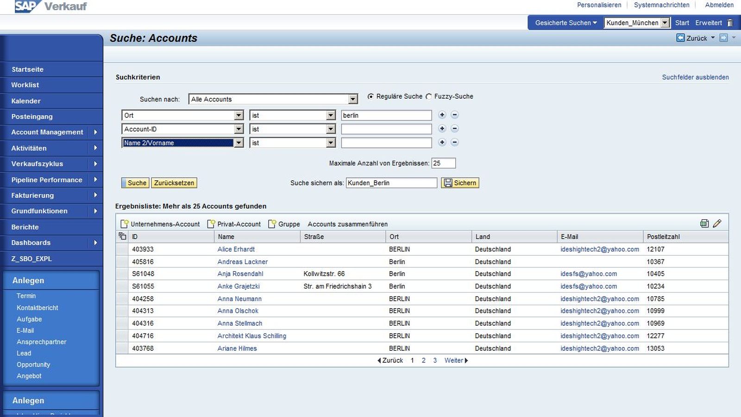
Task: Go back using the Zurück icon at top right
Action: pyautogui.click(x=680, y=38)
